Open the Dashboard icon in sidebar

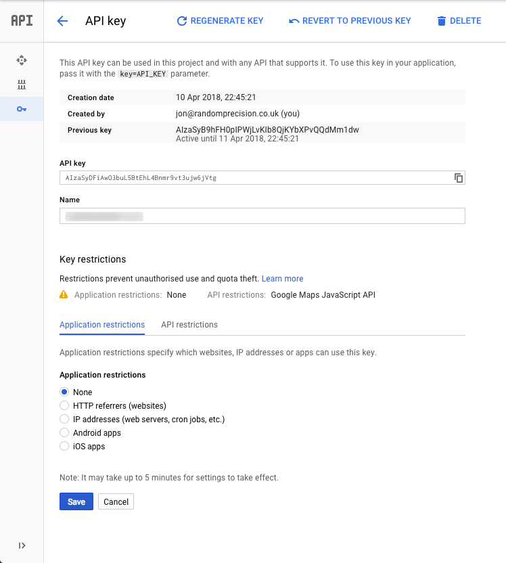(22, 60)
